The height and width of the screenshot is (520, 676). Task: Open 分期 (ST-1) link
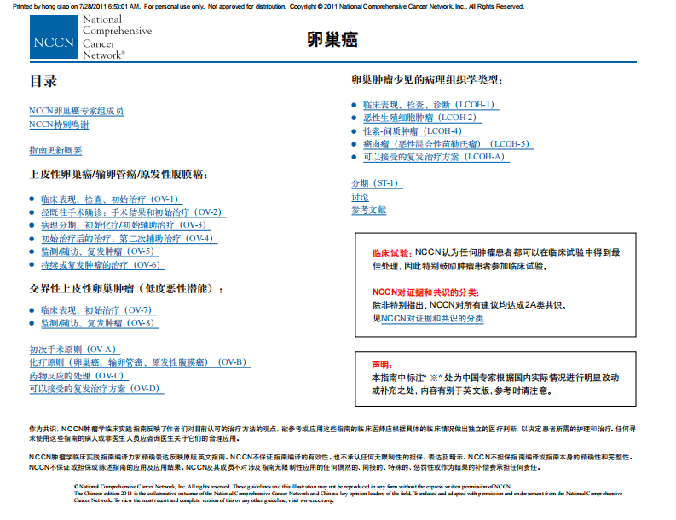[377, 183]
